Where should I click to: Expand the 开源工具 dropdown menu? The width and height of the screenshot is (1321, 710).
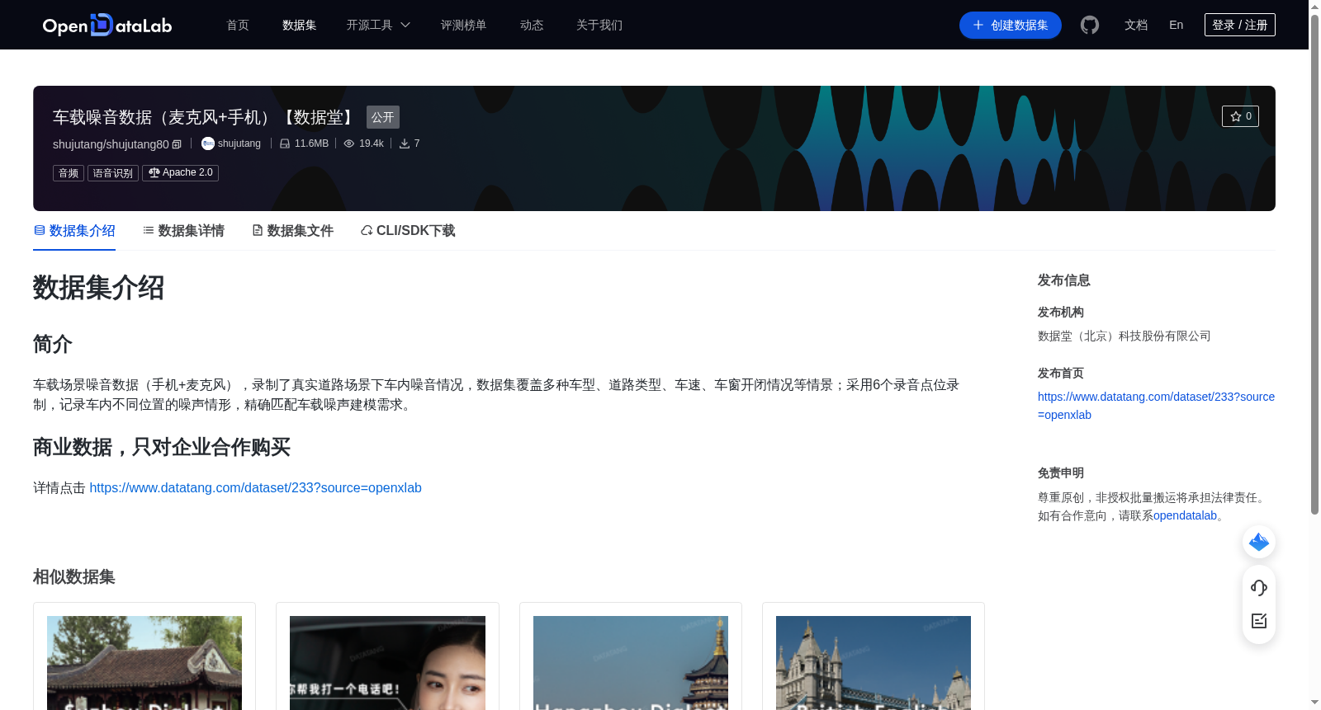tap(378, 25)
